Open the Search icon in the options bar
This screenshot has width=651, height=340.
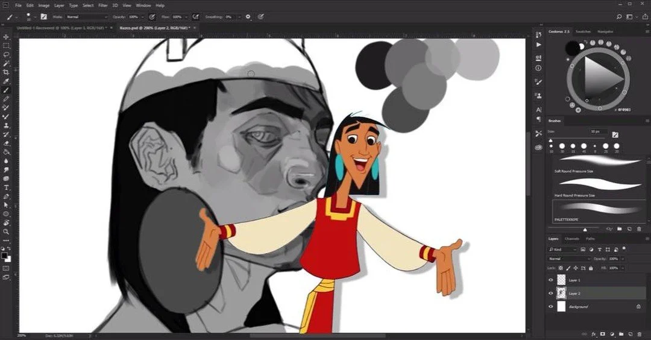click(619, 17)
